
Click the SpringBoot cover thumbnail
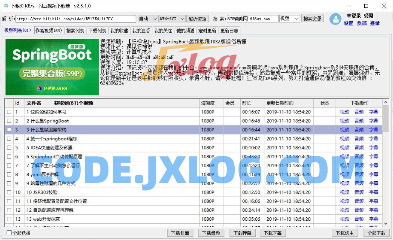[52, 67]
